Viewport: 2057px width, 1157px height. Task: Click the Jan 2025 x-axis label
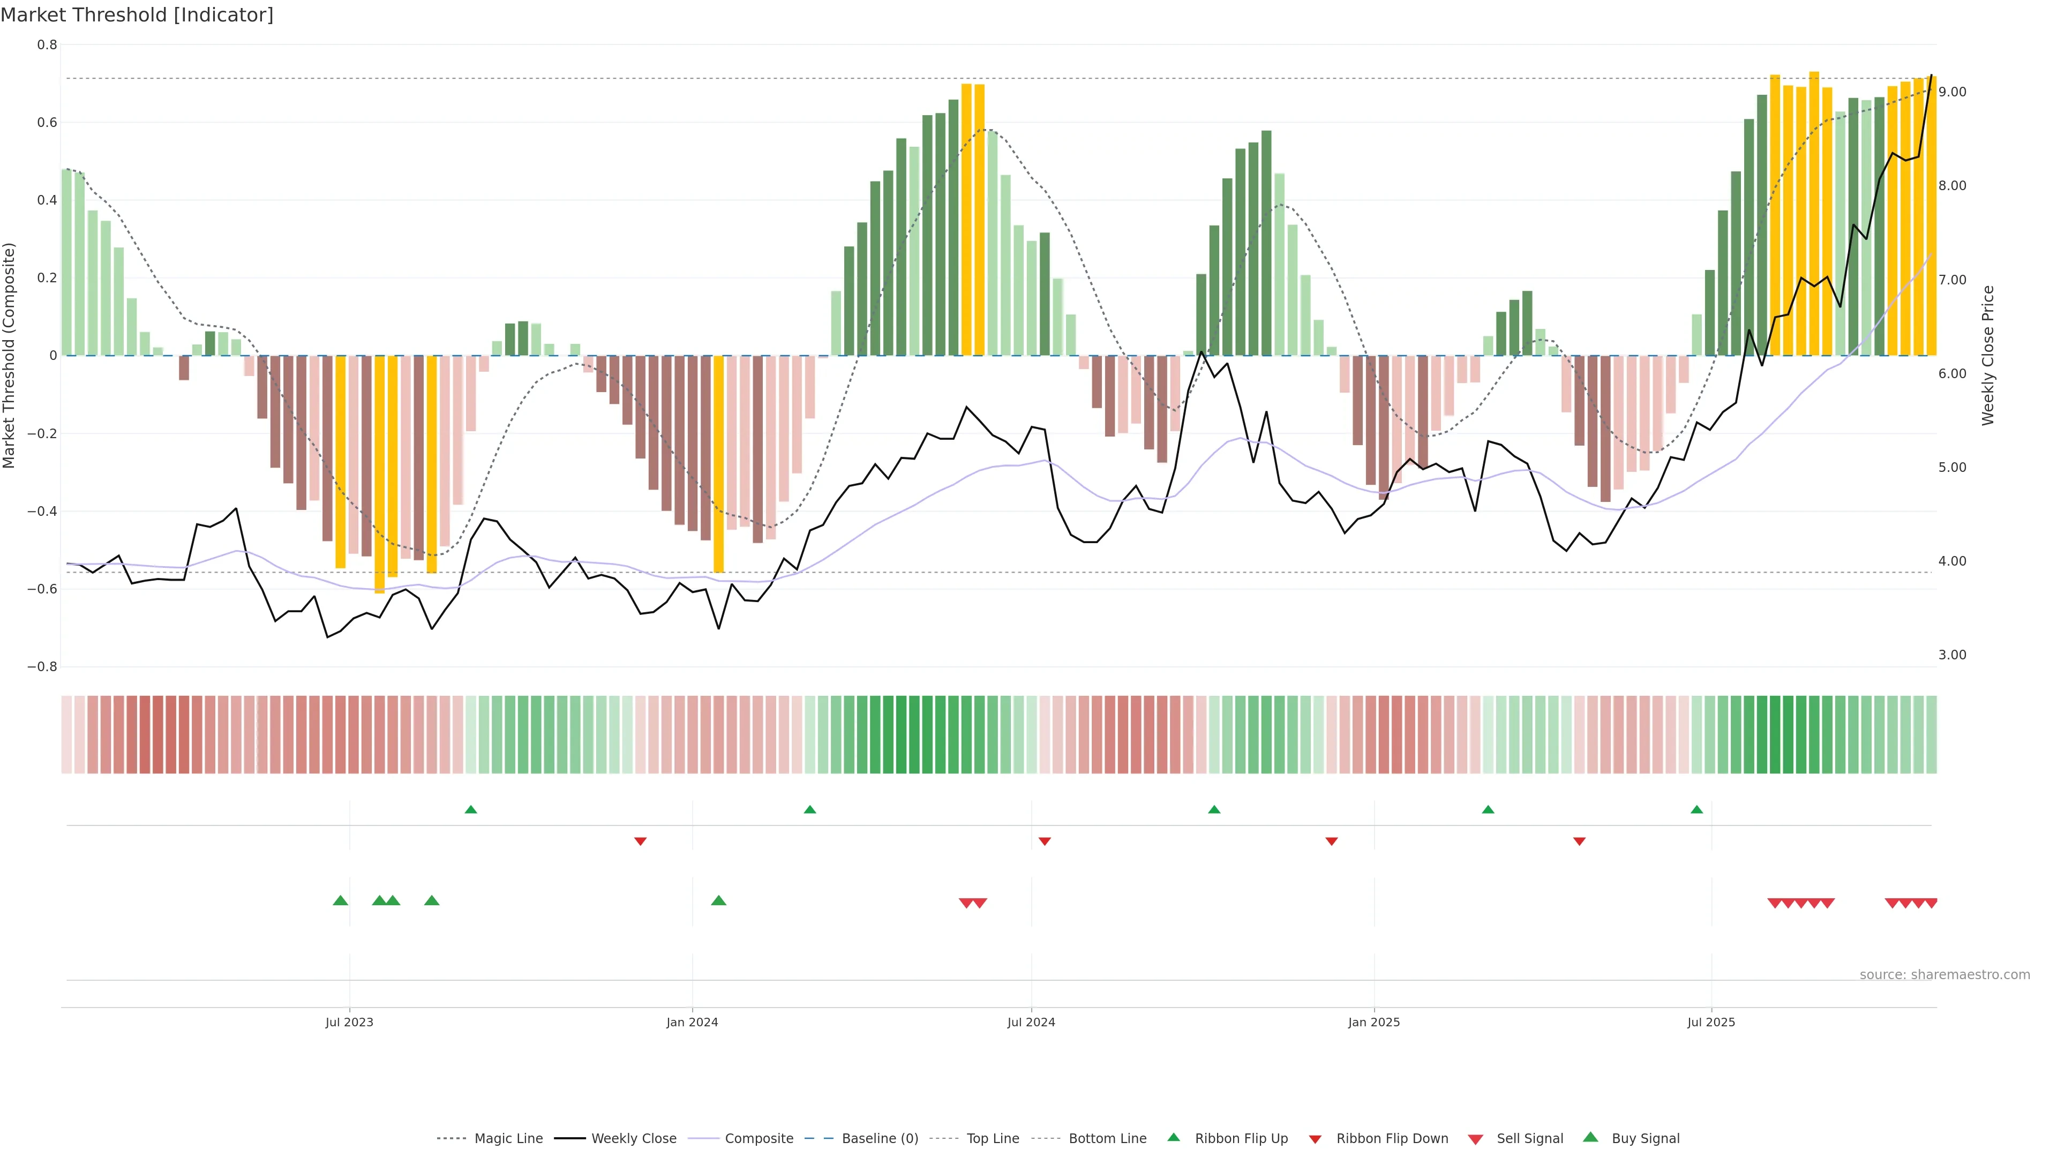pos(1373,1022)
